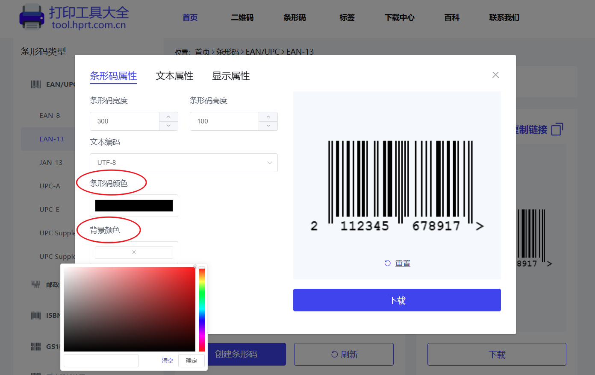Screen dimensions: 595x375
Task: Increase barcode width with up arrow
Action: click(x=168, y=117)
